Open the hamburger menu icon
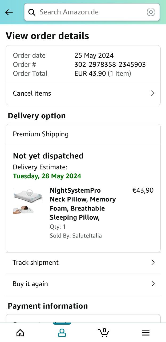 click(x=145, y=332)
